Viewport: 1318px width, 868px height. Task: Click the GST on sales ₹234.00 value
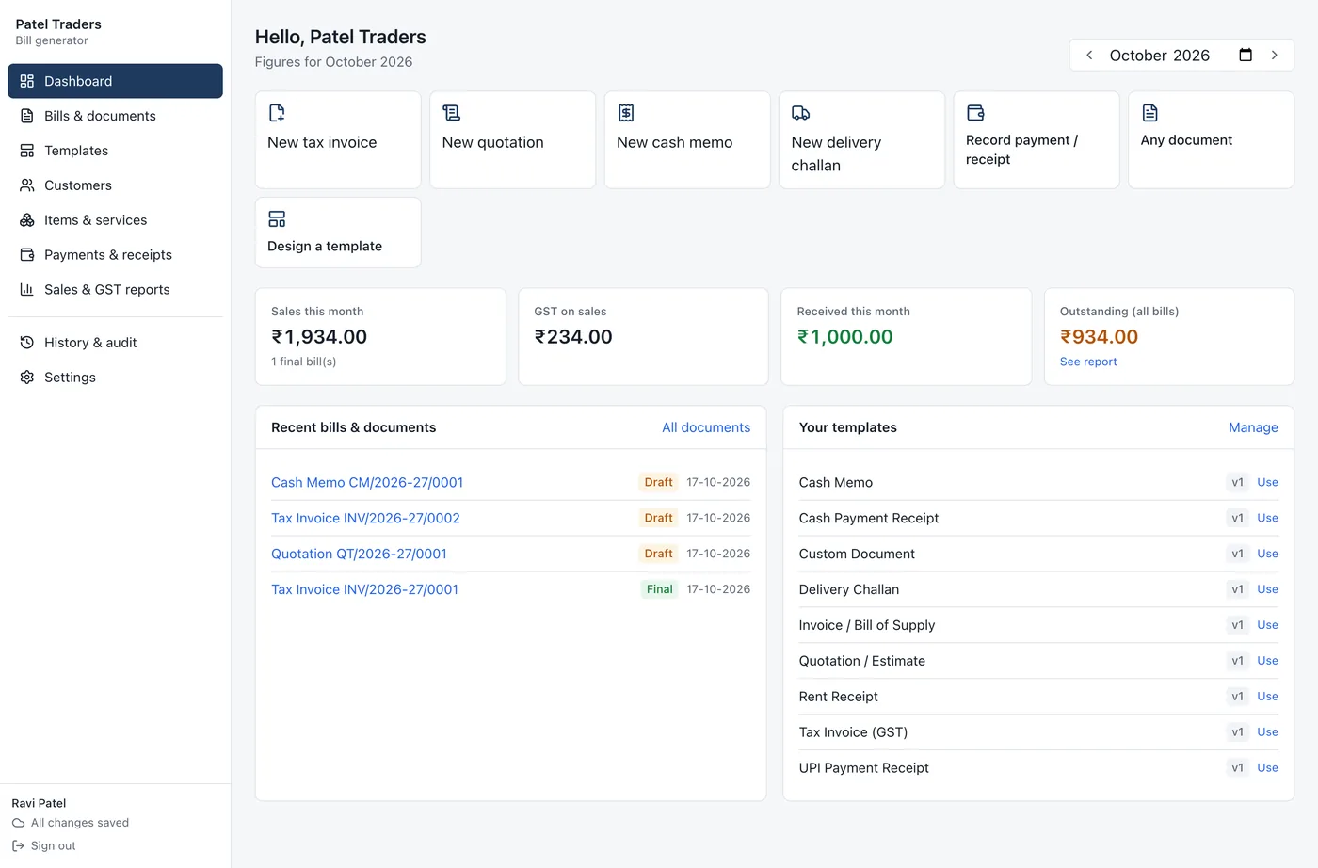click(573, 337)
